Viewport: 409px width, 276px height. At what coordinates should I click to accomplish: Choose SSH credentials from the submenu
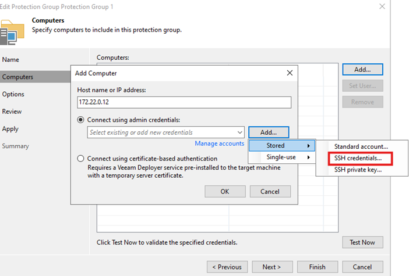point(358,158)
